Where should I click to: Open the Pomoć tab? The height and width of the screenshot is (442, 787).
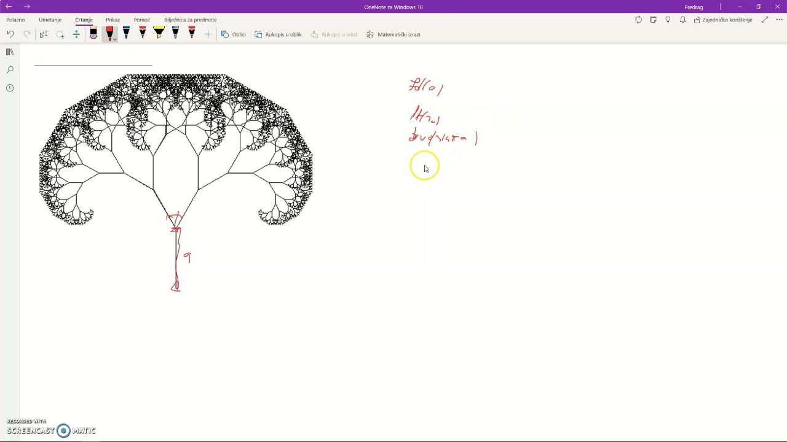(x=142, y=20)
